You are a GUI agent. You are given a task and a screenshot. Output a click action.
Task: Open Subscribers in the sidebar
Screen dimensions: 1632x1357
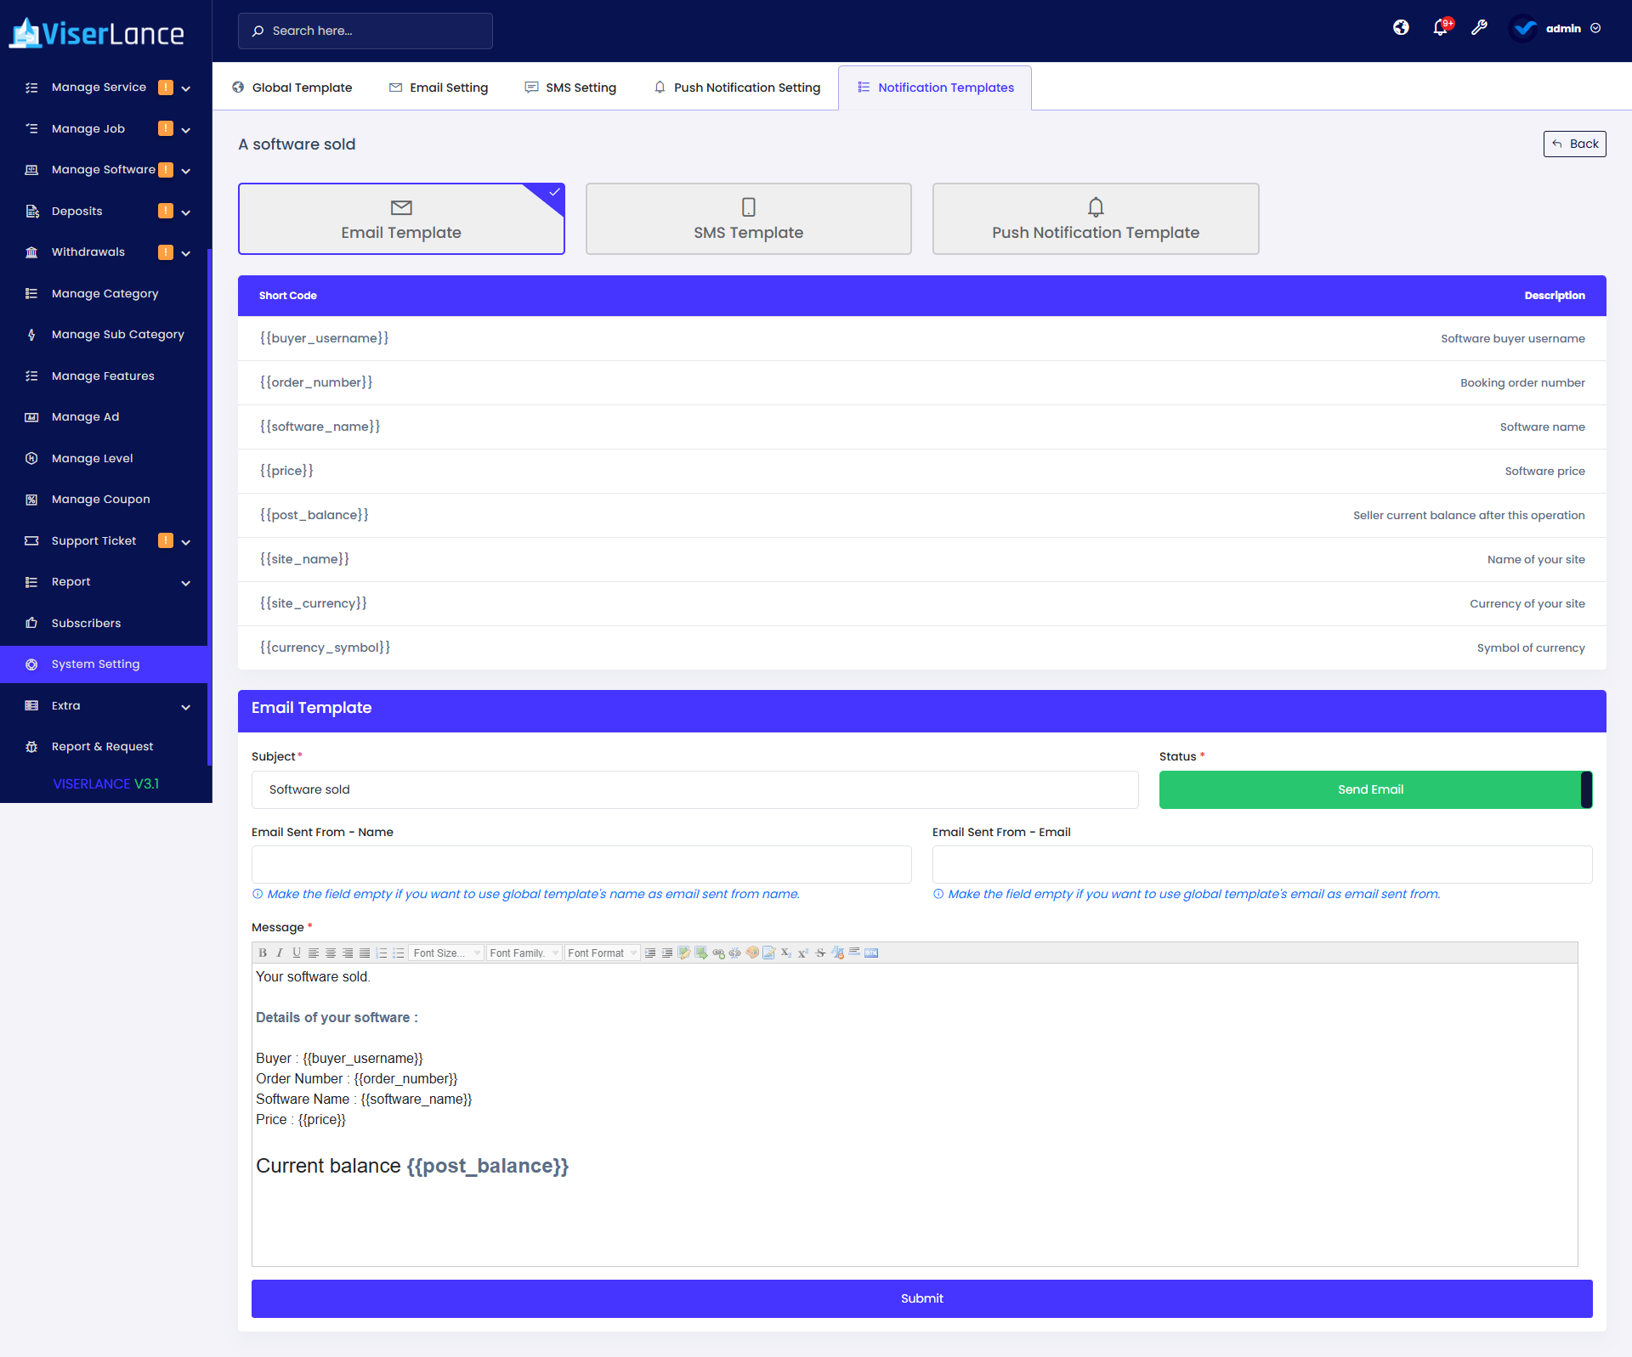(x=86, y=623)
